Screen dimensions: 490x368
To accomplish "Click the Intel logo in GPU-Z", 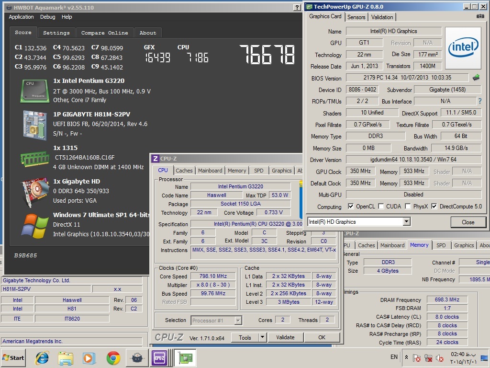I will click(463, 48).
